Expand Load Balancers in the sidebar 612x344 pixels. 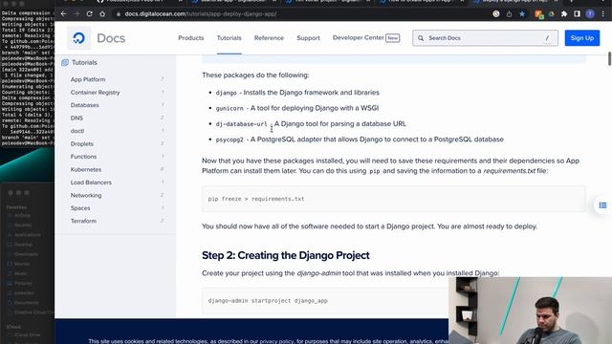[x=91, y=183]
